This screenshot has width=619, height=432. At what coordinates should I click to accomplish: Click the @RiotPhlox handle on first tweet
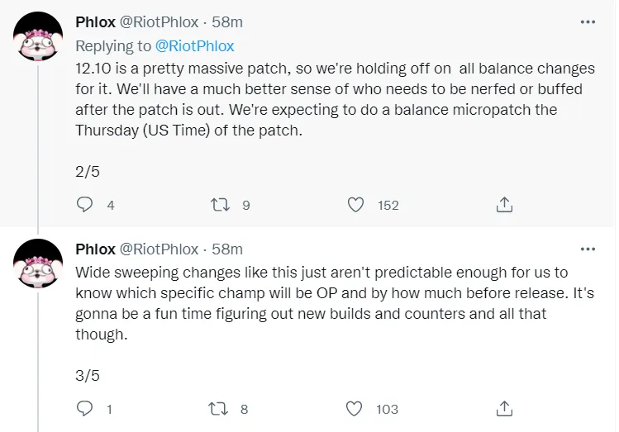pos(160,22)
